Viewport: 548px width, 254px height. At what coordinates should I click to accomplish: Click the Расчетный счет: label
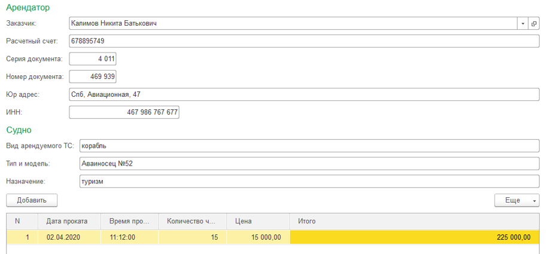point(32,41)
